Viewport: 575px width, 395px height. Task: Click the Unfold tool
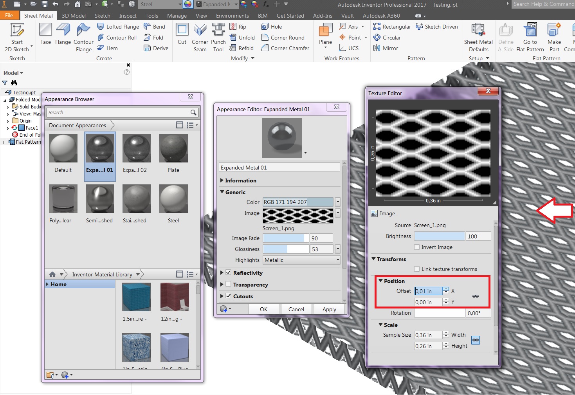point(243,37)
